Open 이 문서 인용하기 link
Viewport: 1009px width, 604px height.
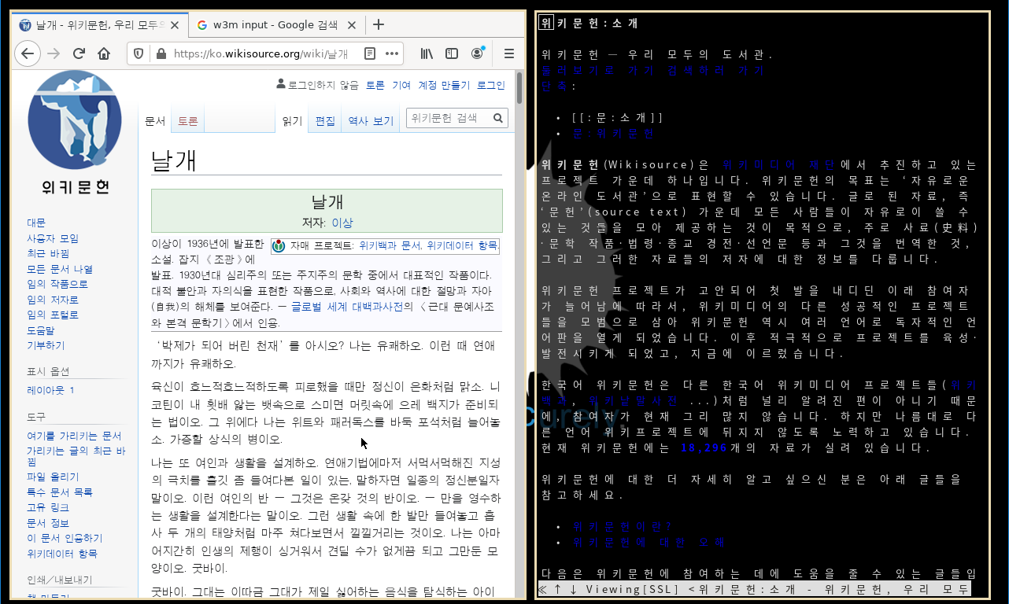[65, 538]
